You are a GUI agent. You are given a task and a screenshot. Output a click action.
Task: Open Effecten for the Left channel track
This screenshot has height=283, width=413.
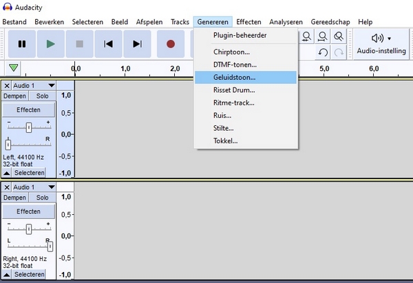[28, 109]
